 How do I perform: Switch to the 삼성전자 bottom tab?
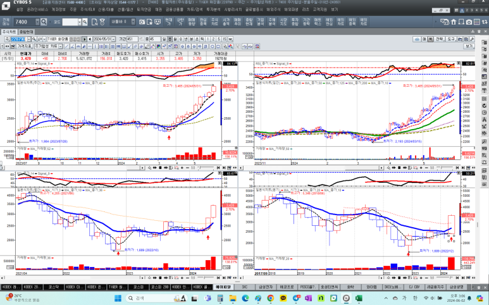(266, 287)
